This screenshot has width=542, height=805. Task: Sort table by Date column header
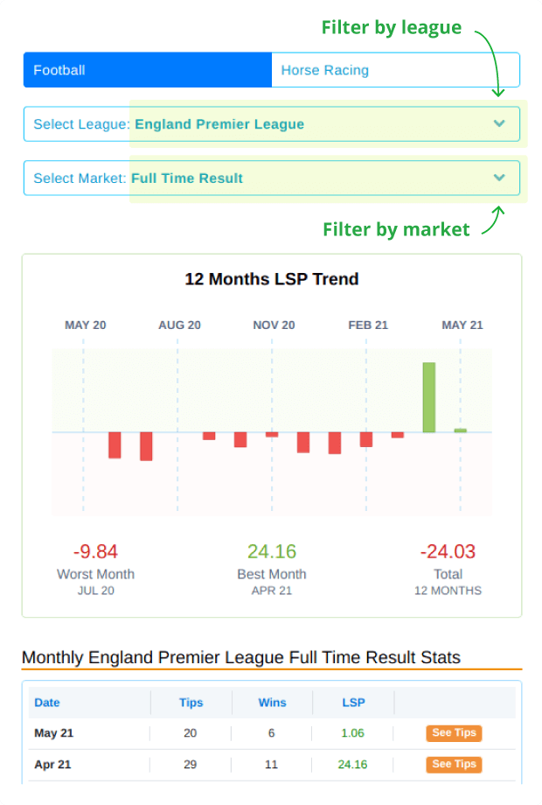[x=47, y=703]
